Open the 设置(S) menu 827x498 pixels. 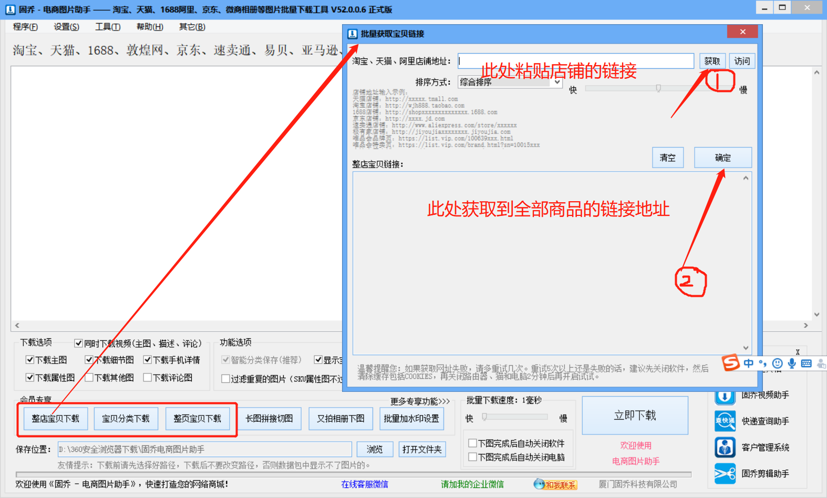(66, 27)
